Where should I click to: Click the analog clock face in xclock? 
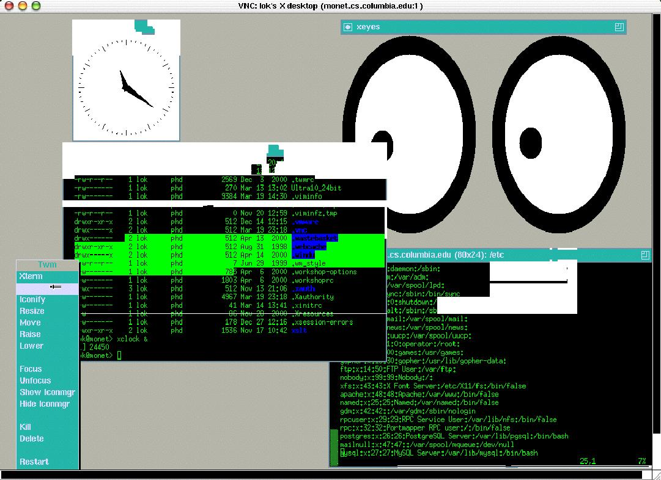[125, 89]
